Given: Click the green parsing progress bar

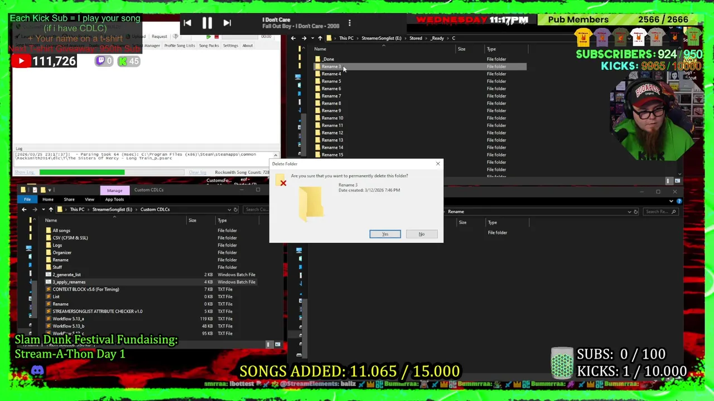Looking at the screenshot, I should [x=82, y=172].
